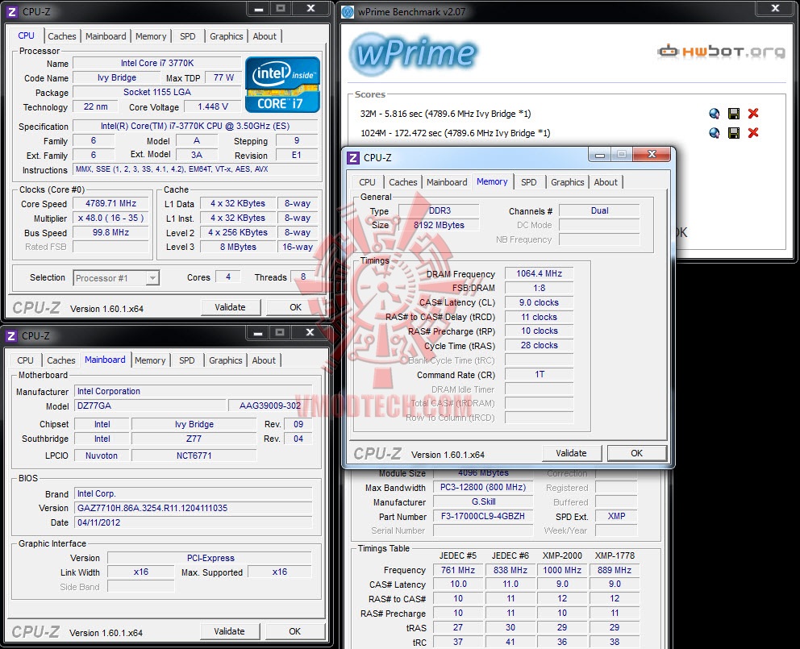
Task: Switch to SPD tab in Memory CPU-Z window
Action: tap(528, 182)
